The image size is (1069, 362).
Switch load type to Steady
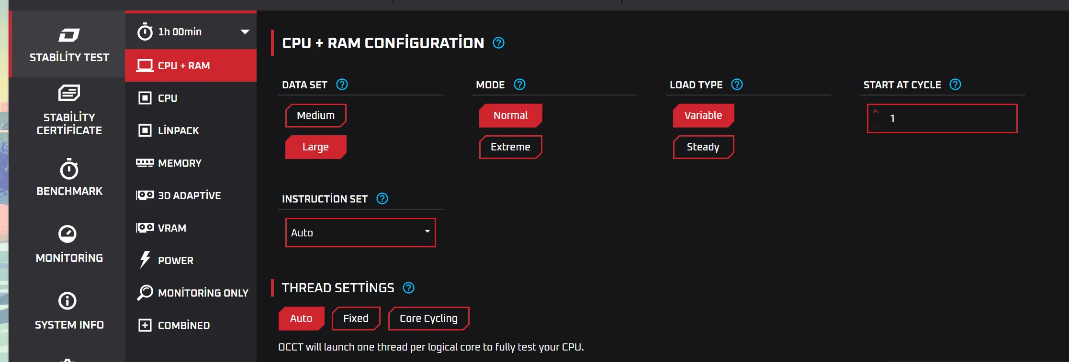tap(703, 147)
